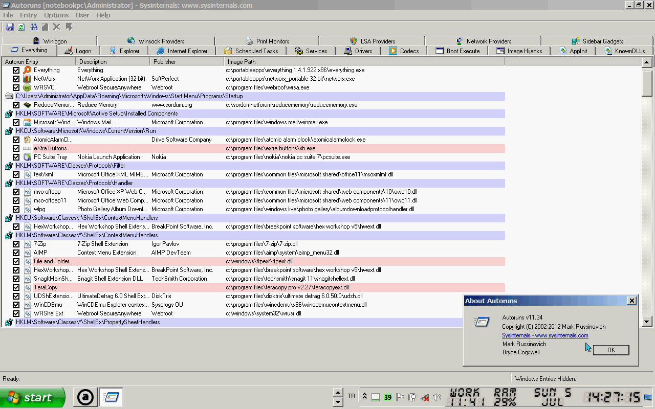Switch to the Scheduled Tasks tab
This screenshot has width=655, height=409.
tap(251, 51)
